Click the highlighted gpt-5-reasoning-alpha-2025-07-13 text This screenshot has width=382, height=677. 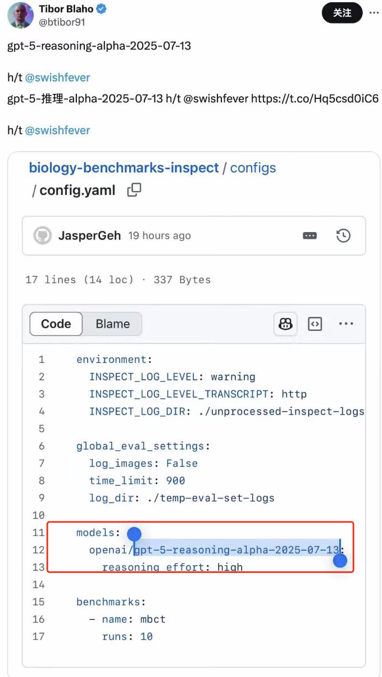[x=237, y=549]
